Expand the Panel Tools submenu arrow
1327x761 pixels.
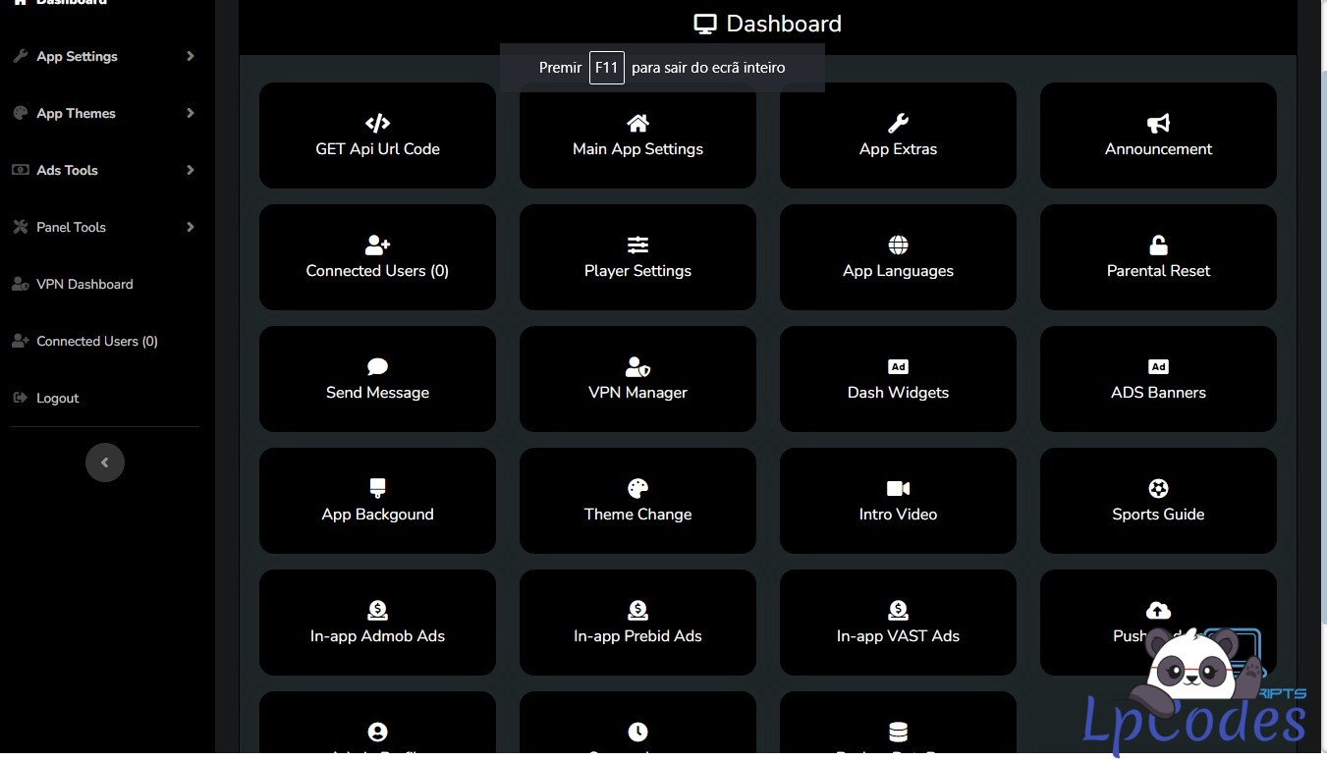(190, 228)
